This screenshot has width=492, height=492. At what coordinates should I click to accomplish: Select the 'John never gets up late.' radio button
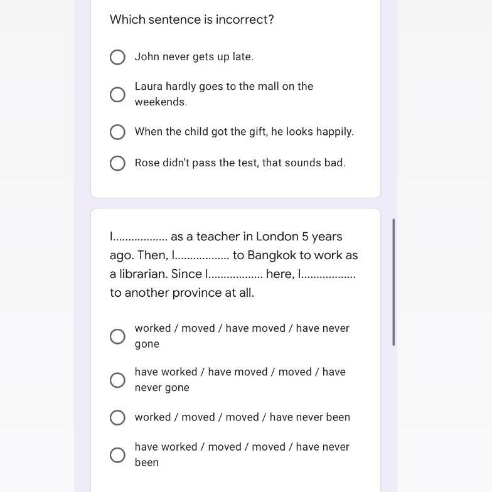click(x=117, y=57)
